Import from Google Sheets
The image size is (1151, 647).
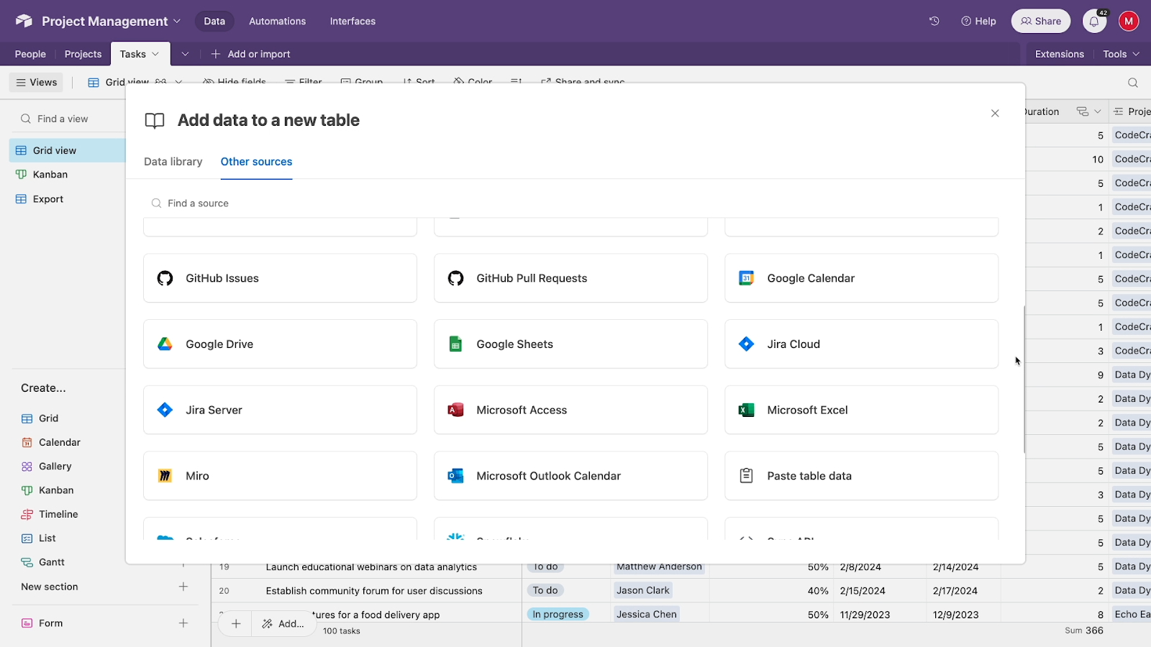pyautogui.click(x=570, y=344)
